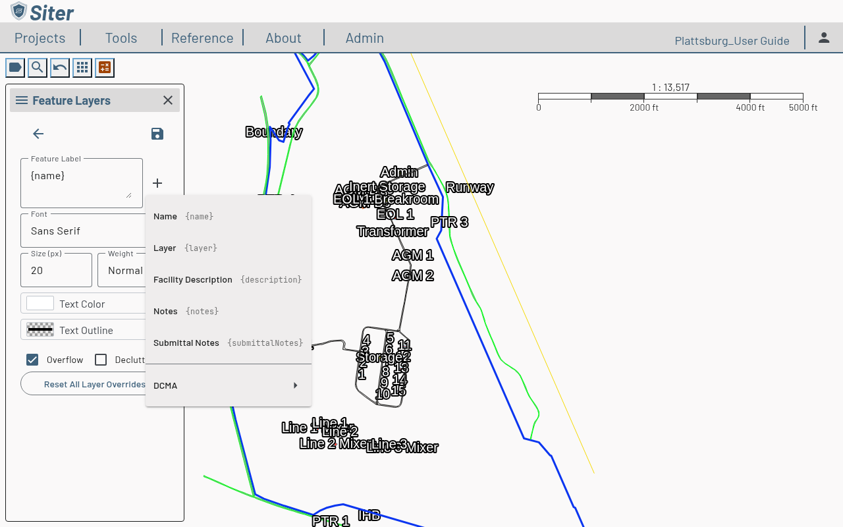The image size is (843, 527).
Task: Insert the Facility Description placeholder
Action: [229, 279]
